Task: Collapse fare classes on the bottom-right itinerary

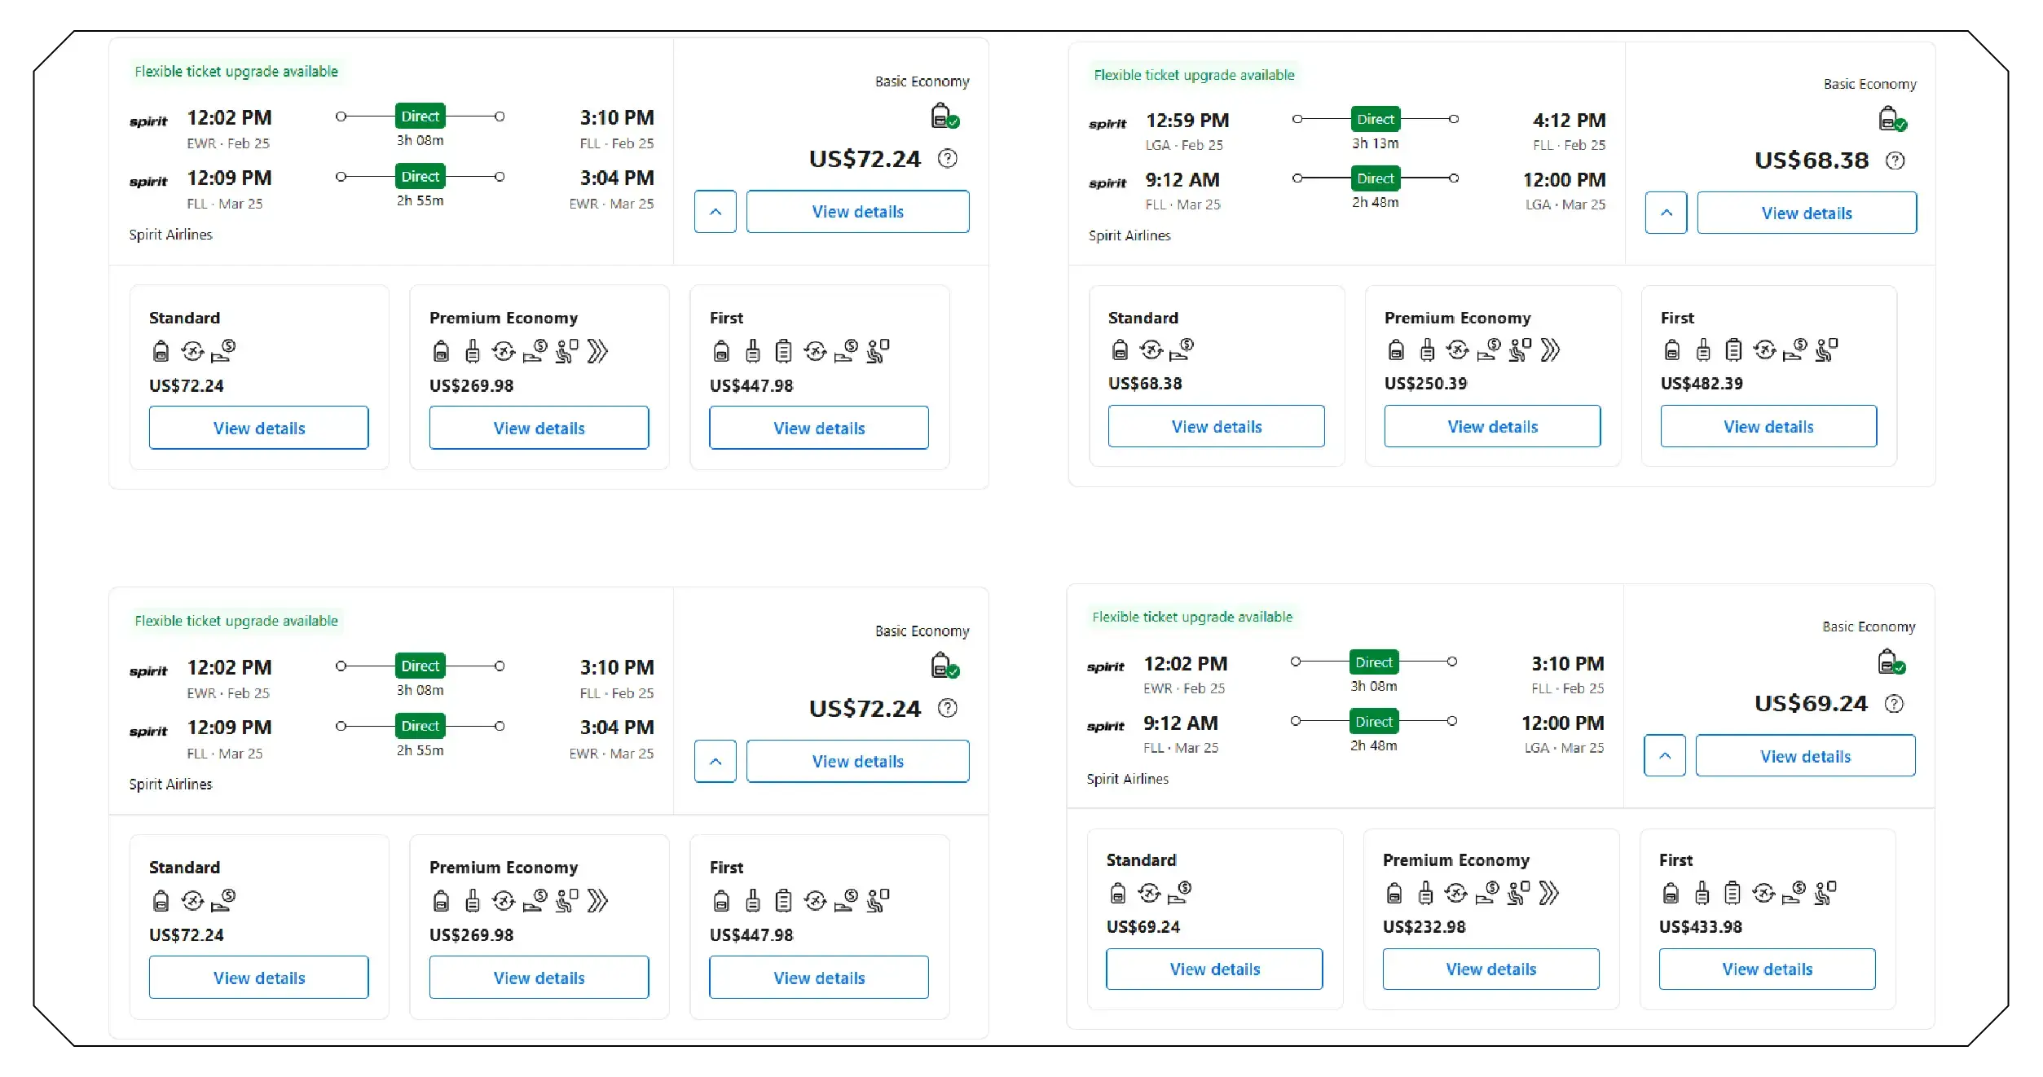Action: tap(1664, 756)
